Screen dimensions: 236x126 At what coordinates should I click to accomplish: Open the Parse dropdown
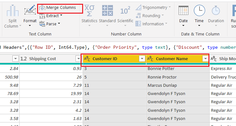pos(50,24)
